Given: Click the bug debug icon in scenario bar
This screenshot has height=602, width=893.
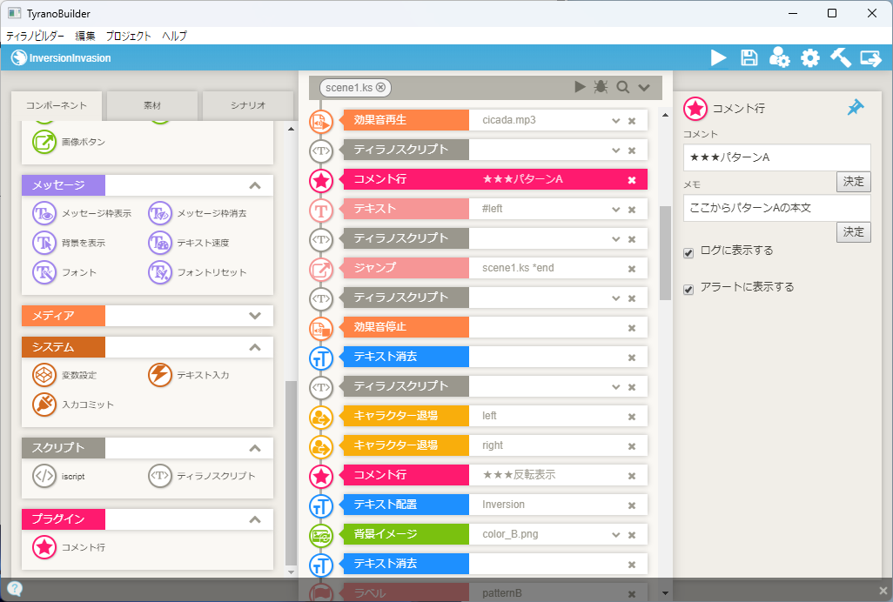Looking at the screenshot, I should coord(601,87).
